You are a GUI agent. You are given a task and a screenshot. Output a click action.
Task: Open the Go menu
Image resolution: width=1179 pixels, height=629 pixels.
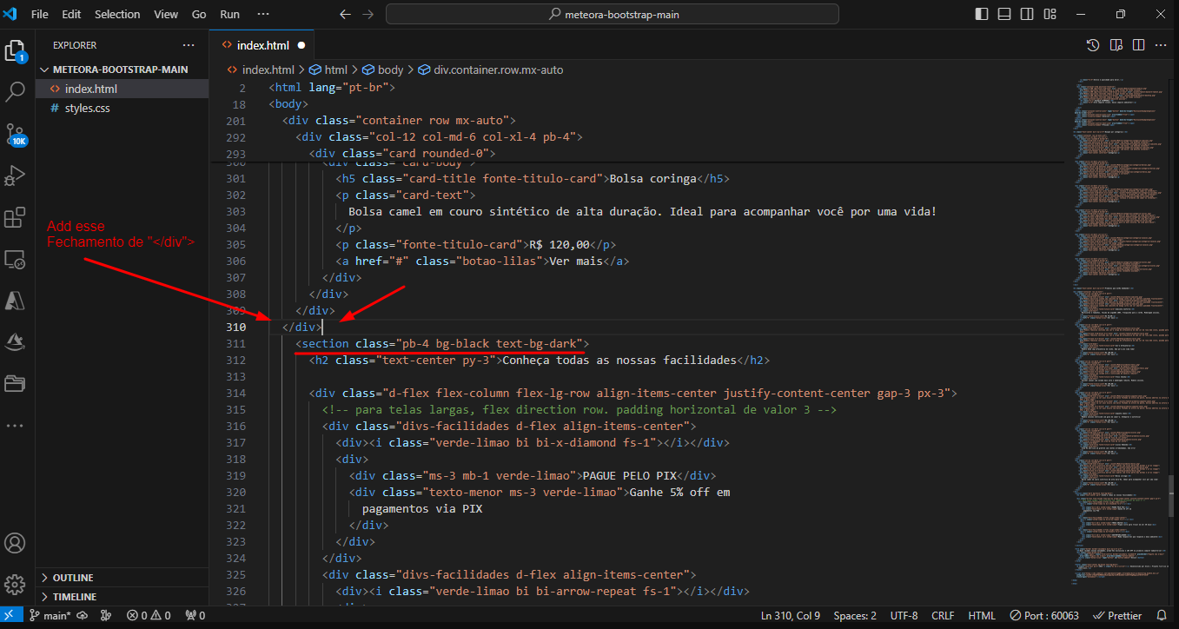(x=199, y=15)
